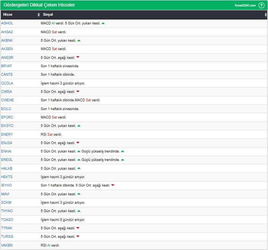Click red down arrow in TURSG row
This screenshot has width=268, height=250.
(x=78, y=236)
